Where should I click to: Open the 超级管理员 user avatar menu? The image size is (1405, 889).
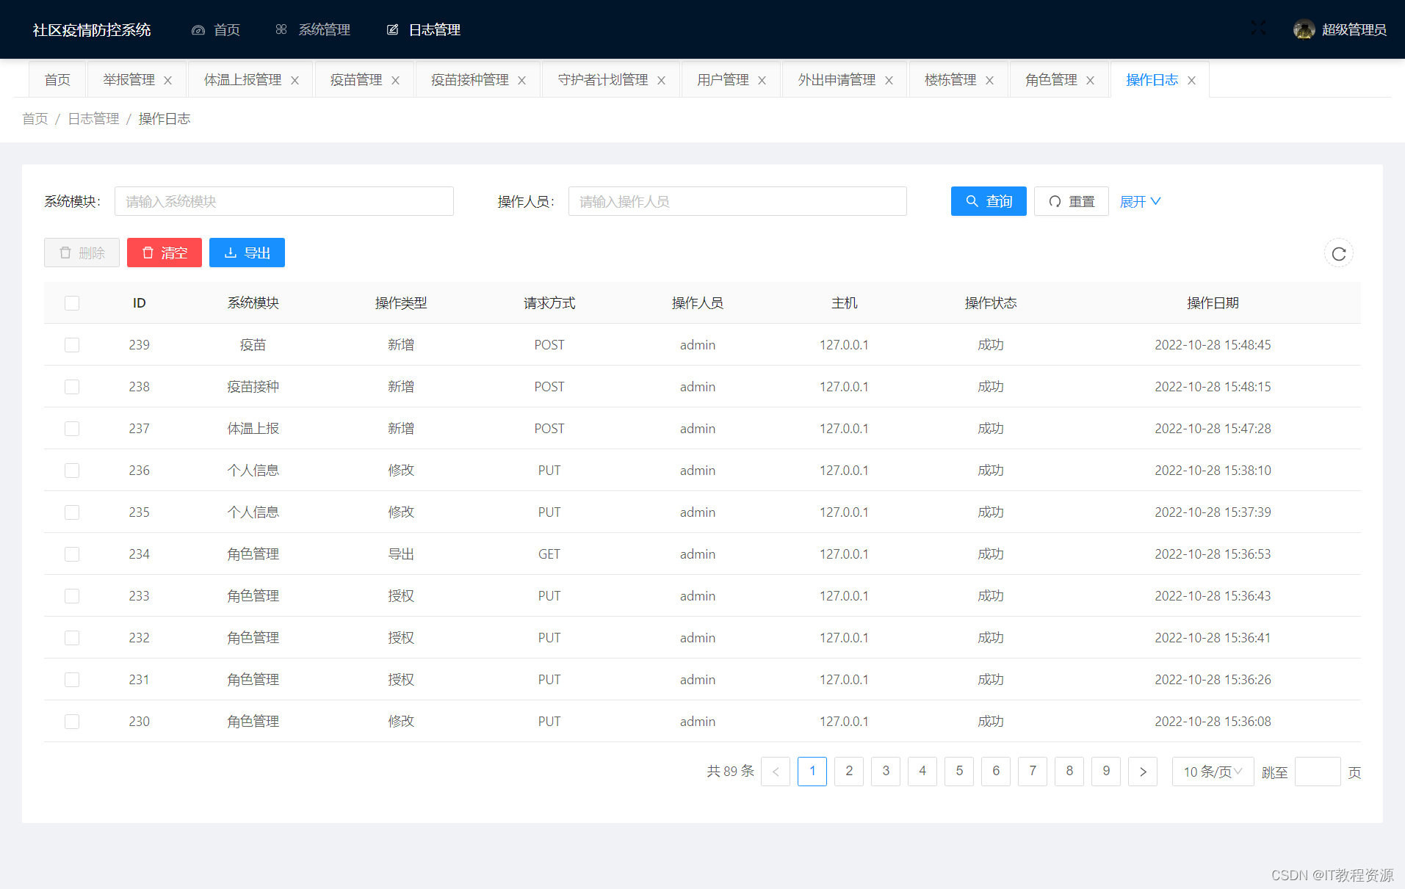click(1340, 29)
